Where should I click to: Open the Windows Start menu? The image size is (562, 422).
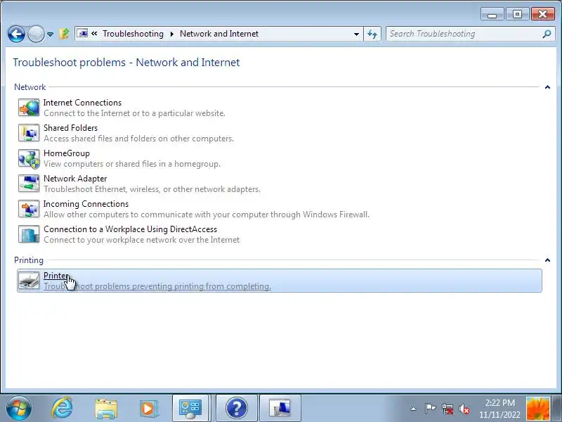[19, 409]
